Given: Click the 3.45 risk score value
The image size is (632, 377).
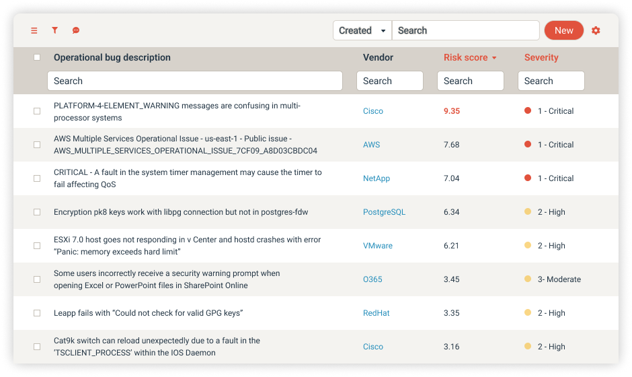Looking at the screenshot, I should [x=451, y=279].
